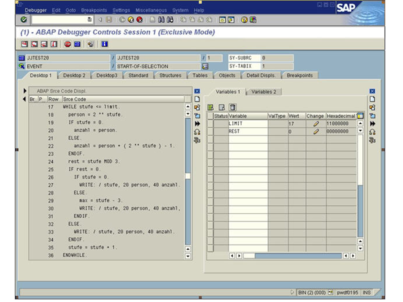Viewport: 403px width, 302px height.
Task: Click the Single Step debugger icon
Action: click(x=24, y=44)
